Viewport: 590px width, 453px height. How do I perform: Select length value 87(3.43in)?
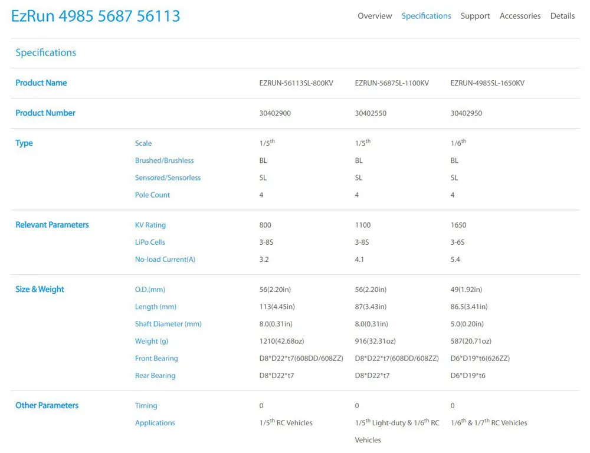coord(371,307)
